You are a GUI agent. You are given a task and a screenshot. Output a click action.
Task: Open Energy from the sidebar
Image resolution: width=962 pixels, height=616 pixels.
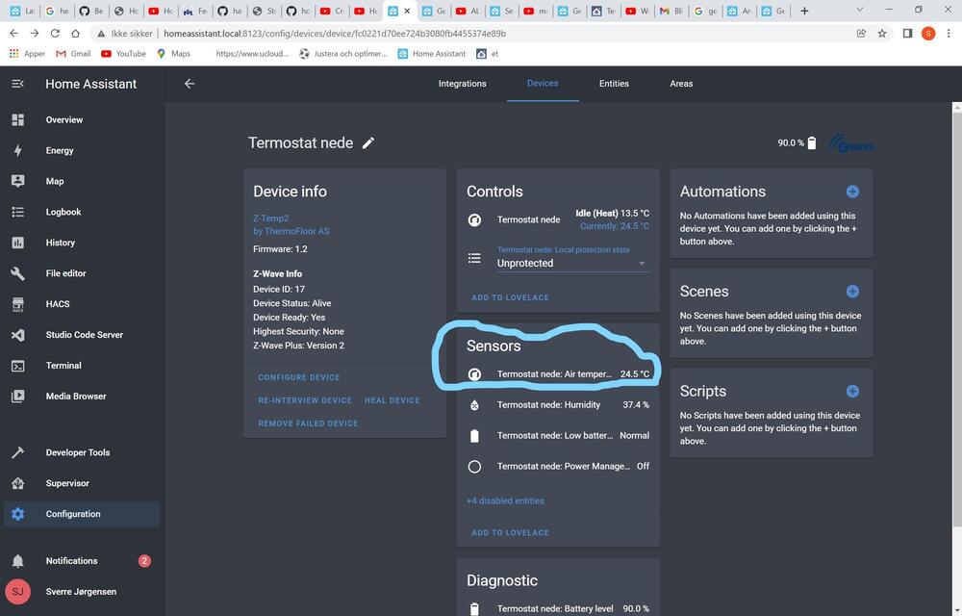coord(60,151)
